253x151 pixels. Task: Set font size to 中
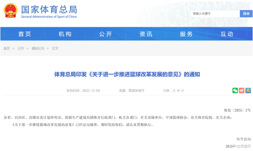[178, 91]
